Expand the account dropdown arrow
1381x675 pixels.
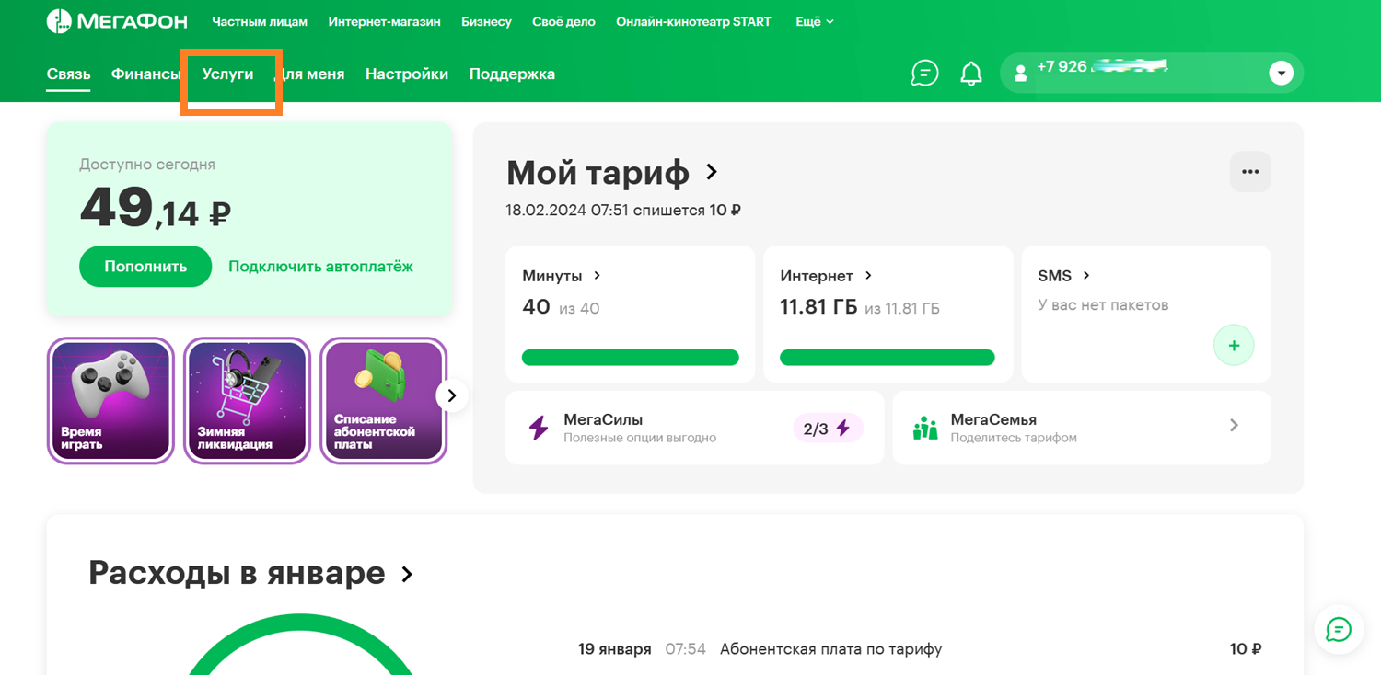pyautogui.click(x=1281, y=74)
